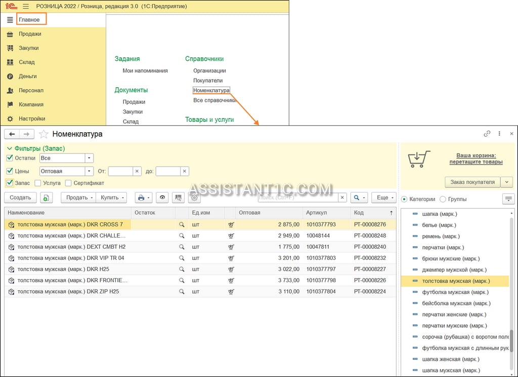Click the favorites star next to Номенклатура

coord(44,134)
